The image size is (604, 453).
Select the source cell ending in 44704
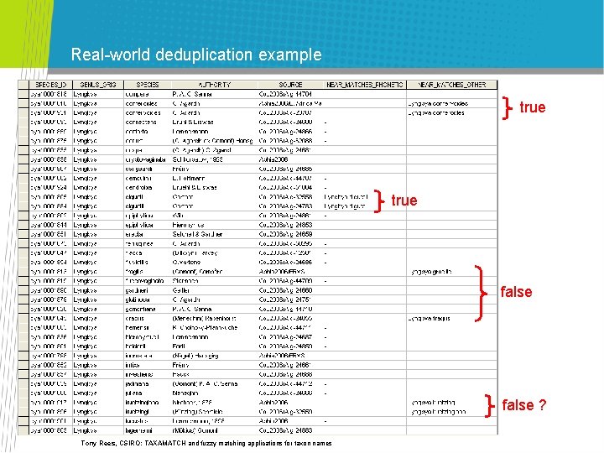coord(290,94)
